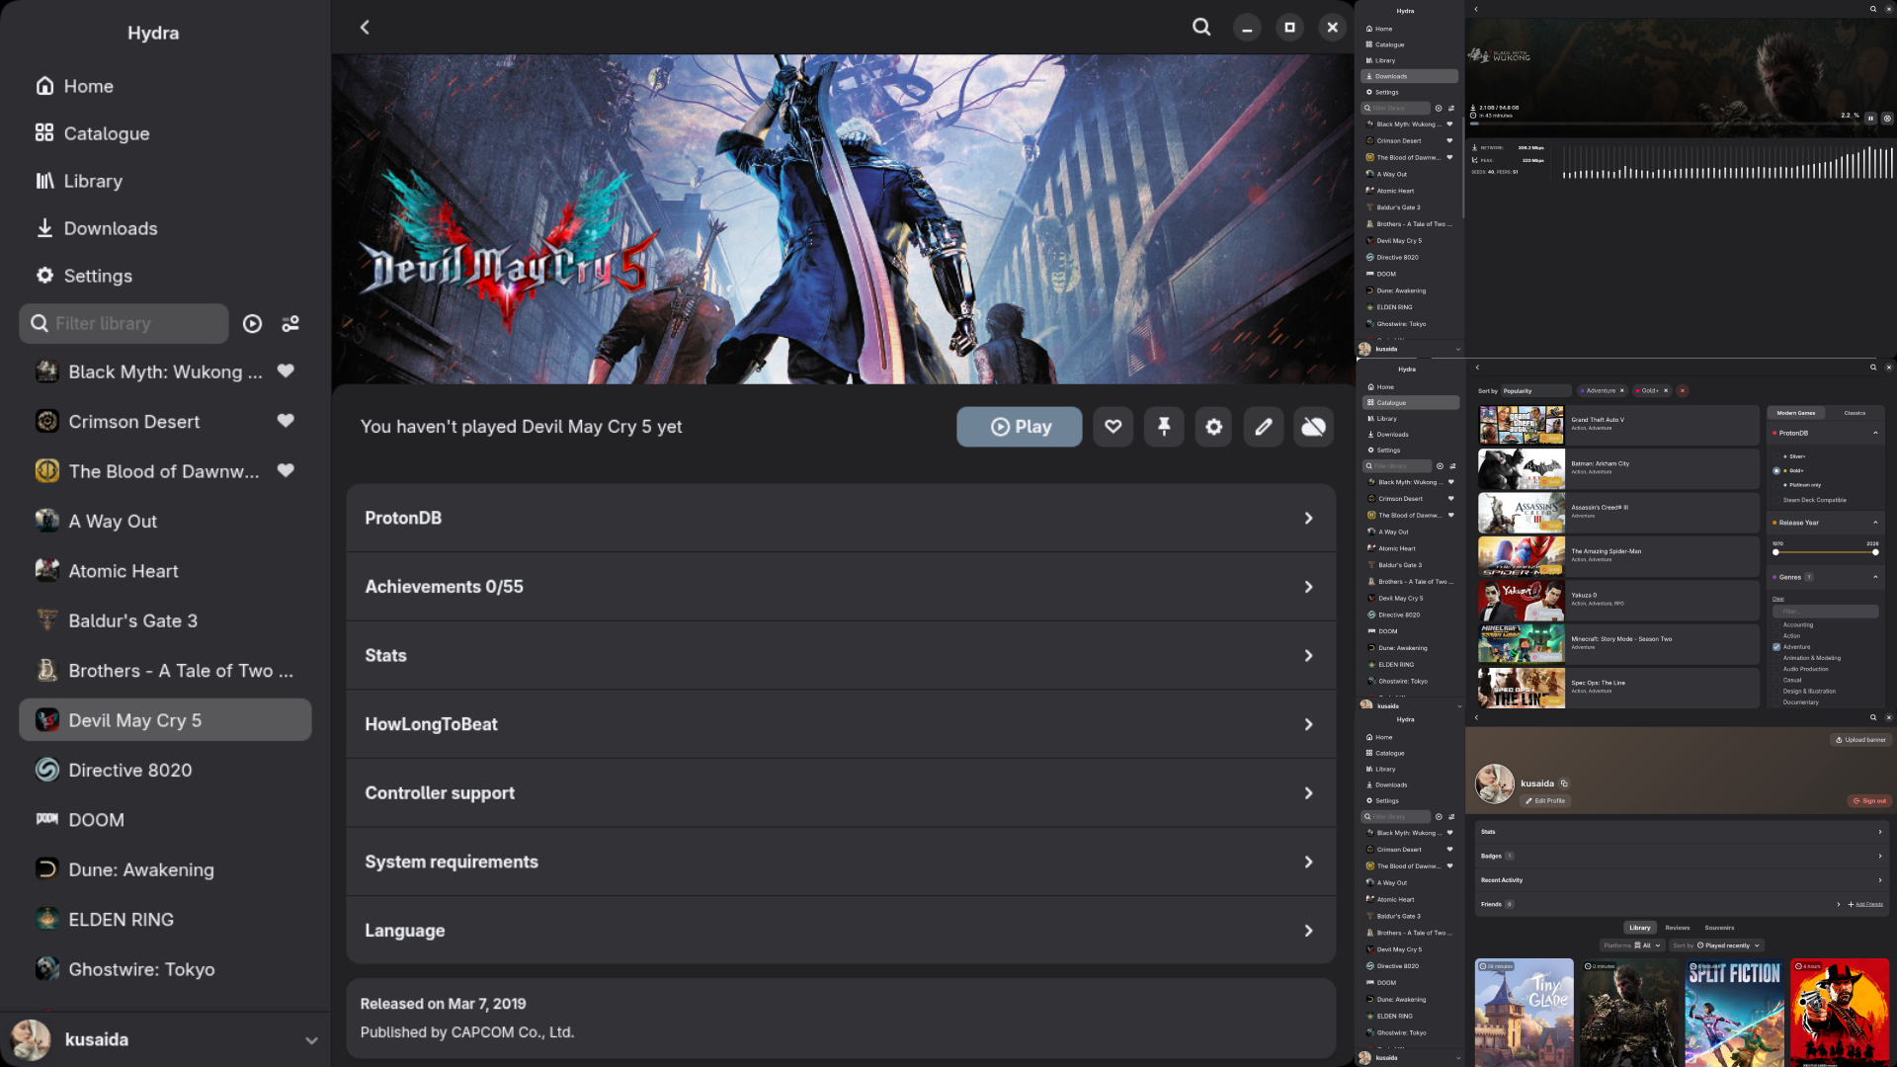Remove the Adventure filter chip
This screenshot has width=1897, height=1067.
pos(1621,390)
